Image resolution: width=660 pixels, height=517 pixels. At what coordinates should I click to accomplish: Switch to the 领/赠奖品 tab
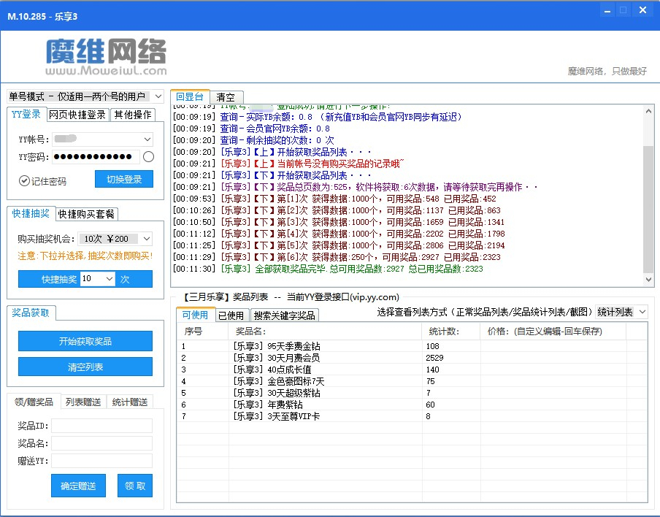click(34, 402)
